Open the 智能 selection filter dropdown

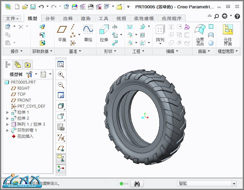click(x=234, y=183)
